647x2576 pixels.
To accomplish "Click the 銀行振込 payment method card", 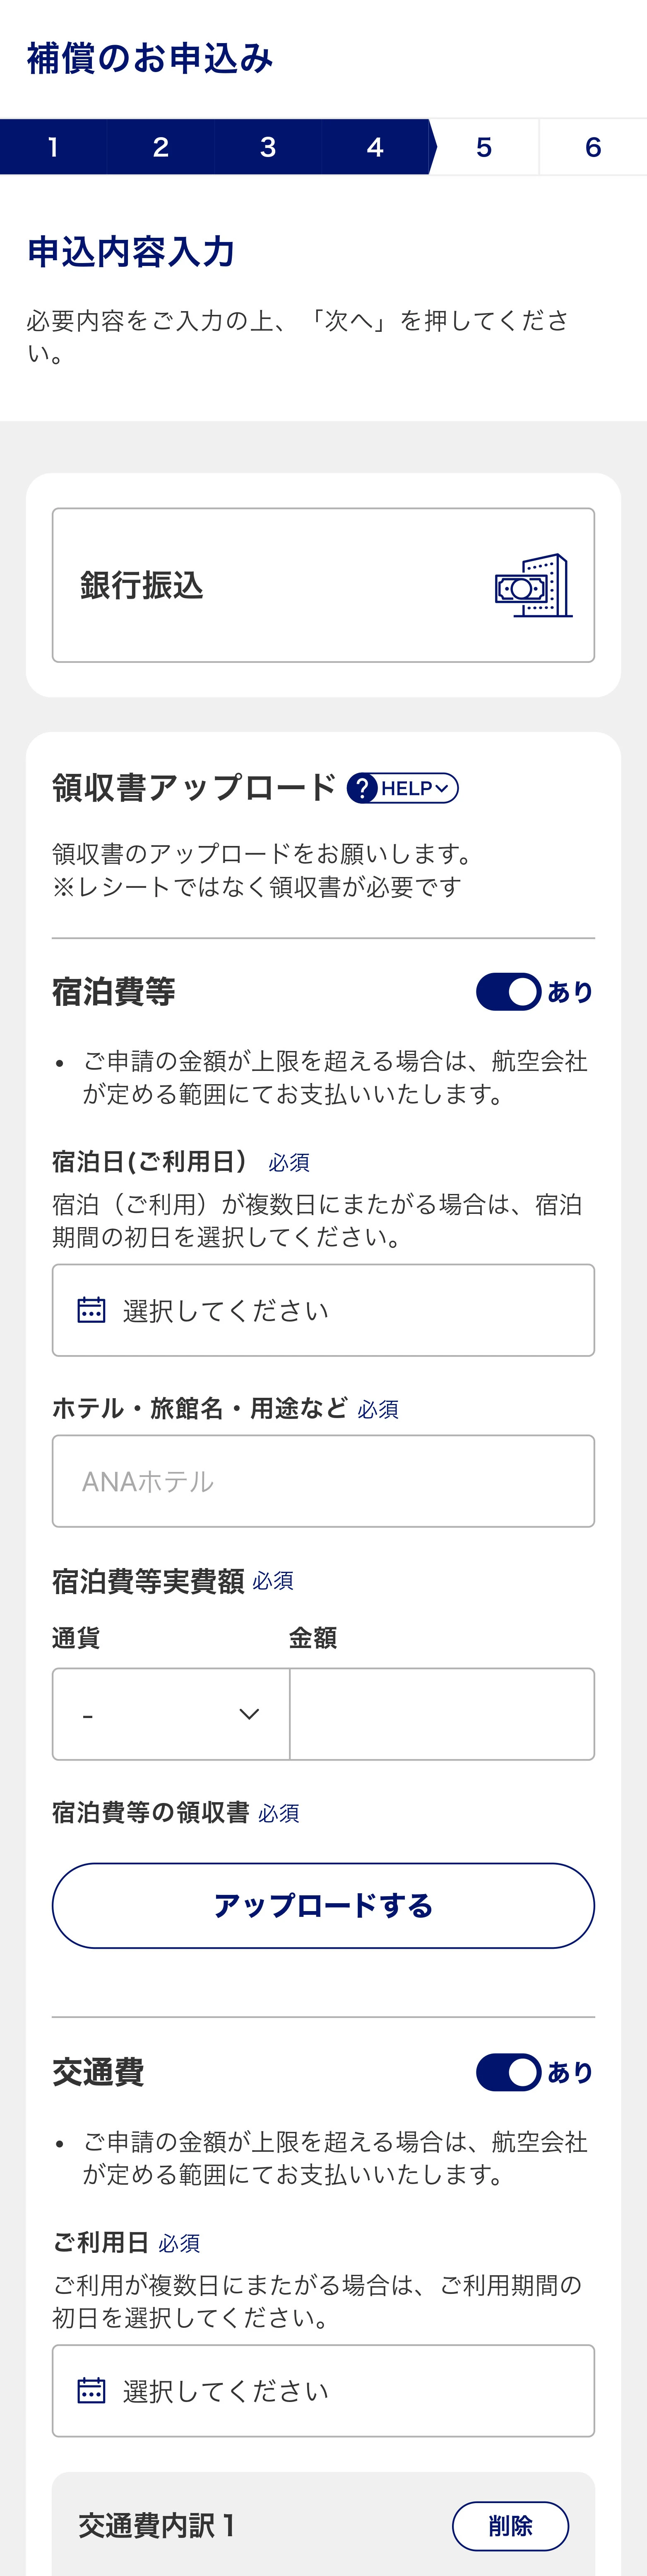I will click(324, 585).
